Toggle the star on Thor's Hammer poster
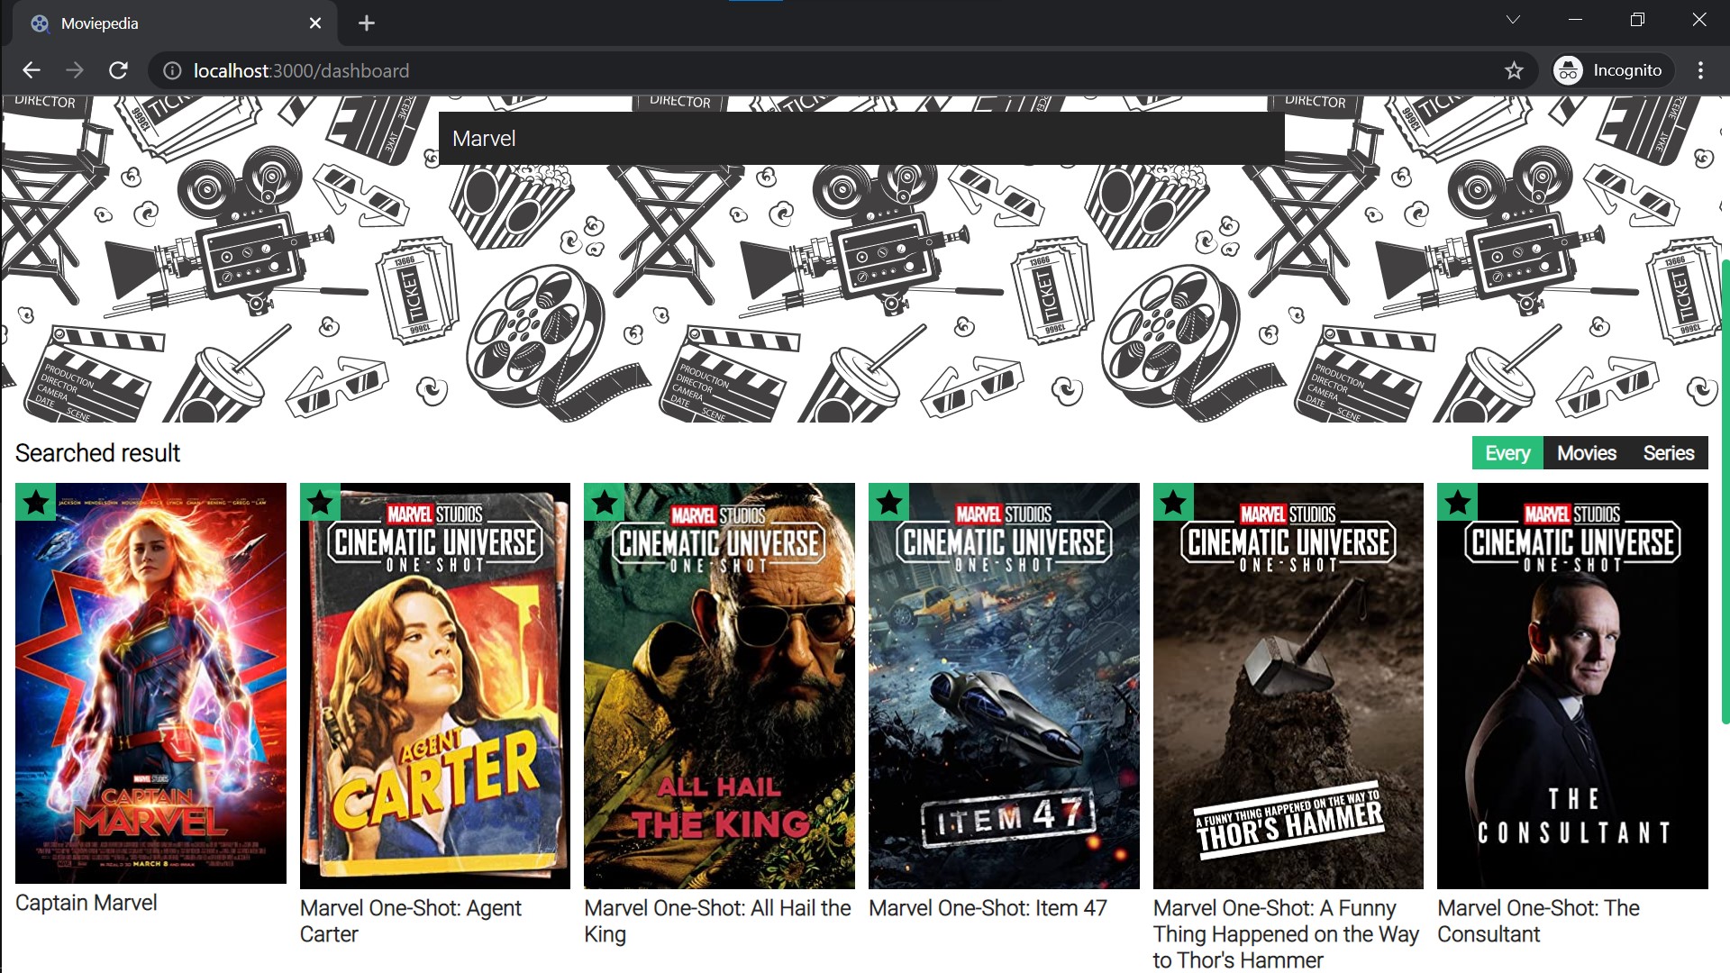This screenshot has height=973, width=1730. click(1173, 502)
